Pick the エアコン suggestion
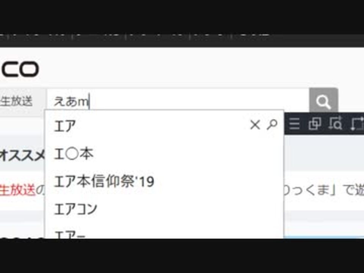This screenshot has width=364, height=273. click(164, 209)
